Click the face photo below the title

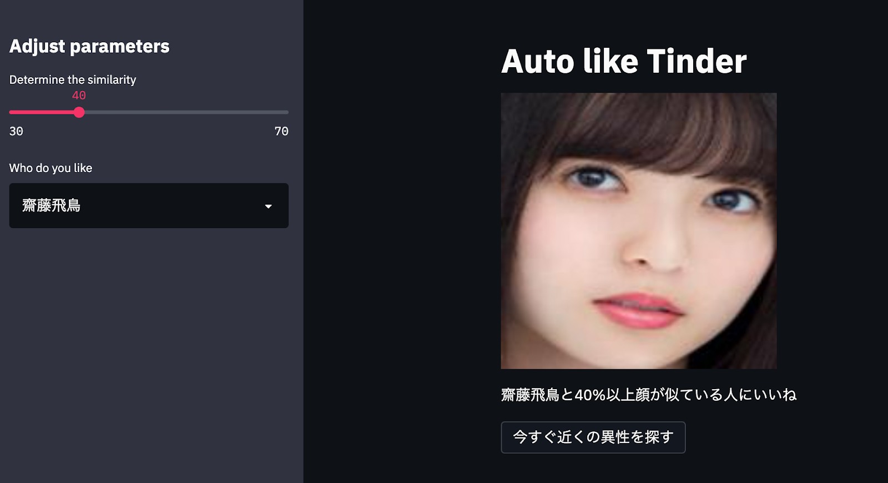[639, 231]
